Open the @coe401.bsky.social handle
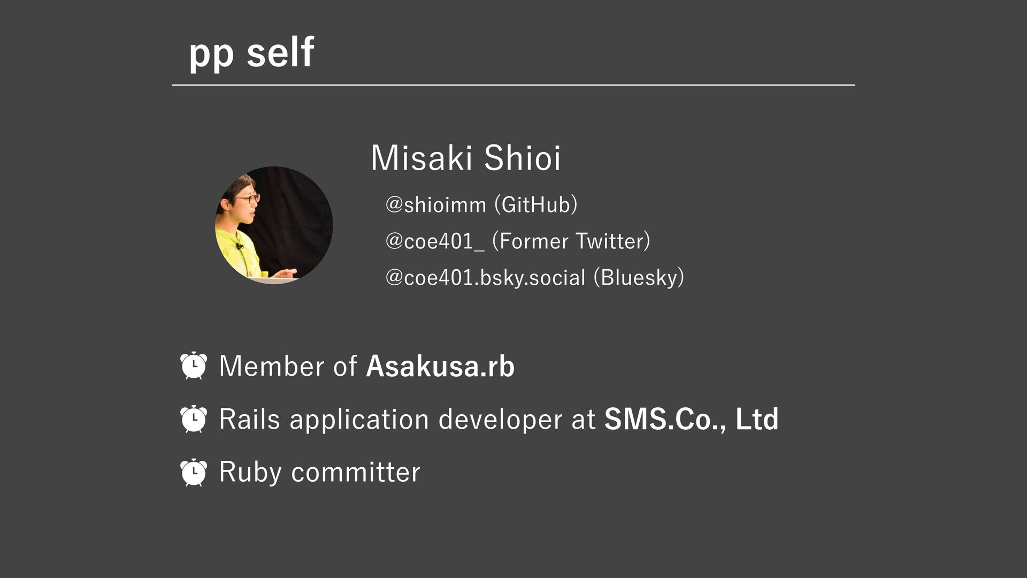This screenshot has width=1027, height=578. point(485,278)
